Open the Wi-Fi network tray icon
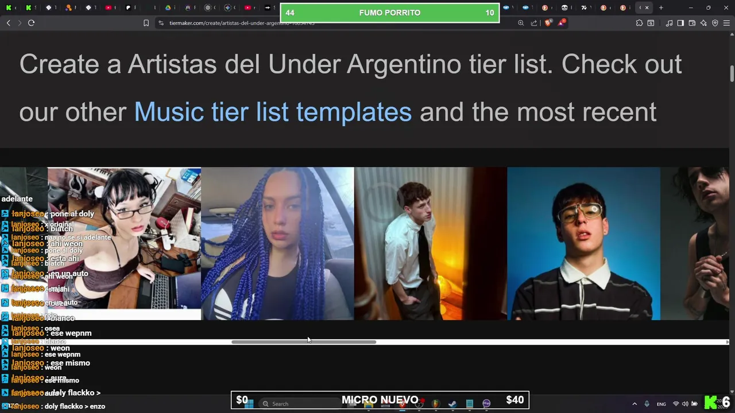 pos(676,404)
